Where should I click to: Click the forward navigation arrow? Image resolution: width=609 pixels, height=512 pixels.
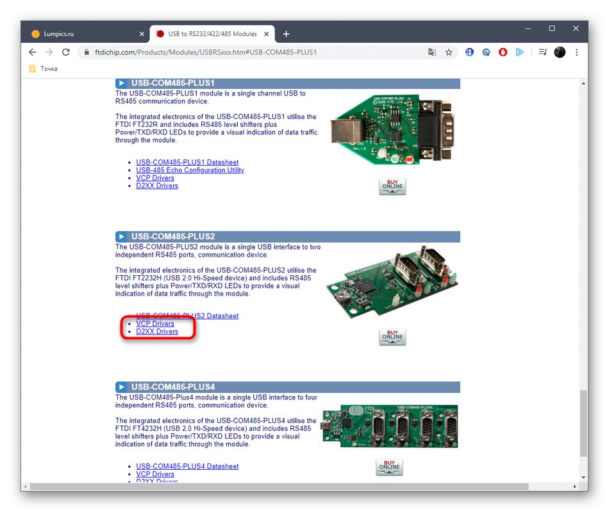point(49,52)
